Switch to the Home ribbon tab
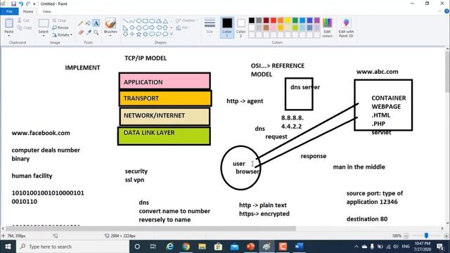This screenshot has height=253, width=450. [28, 11]
